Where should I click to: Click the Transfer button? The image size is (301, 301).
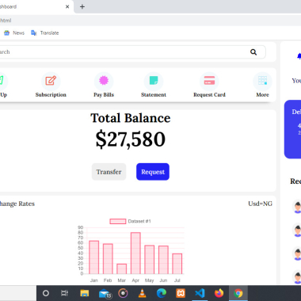pyautogui.click(x=109, y=172)
